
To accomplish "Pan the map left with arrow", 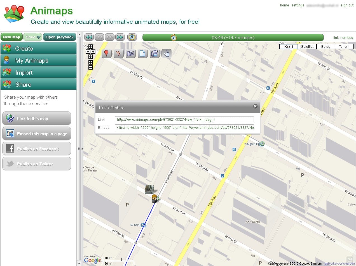I will [88, 52].
